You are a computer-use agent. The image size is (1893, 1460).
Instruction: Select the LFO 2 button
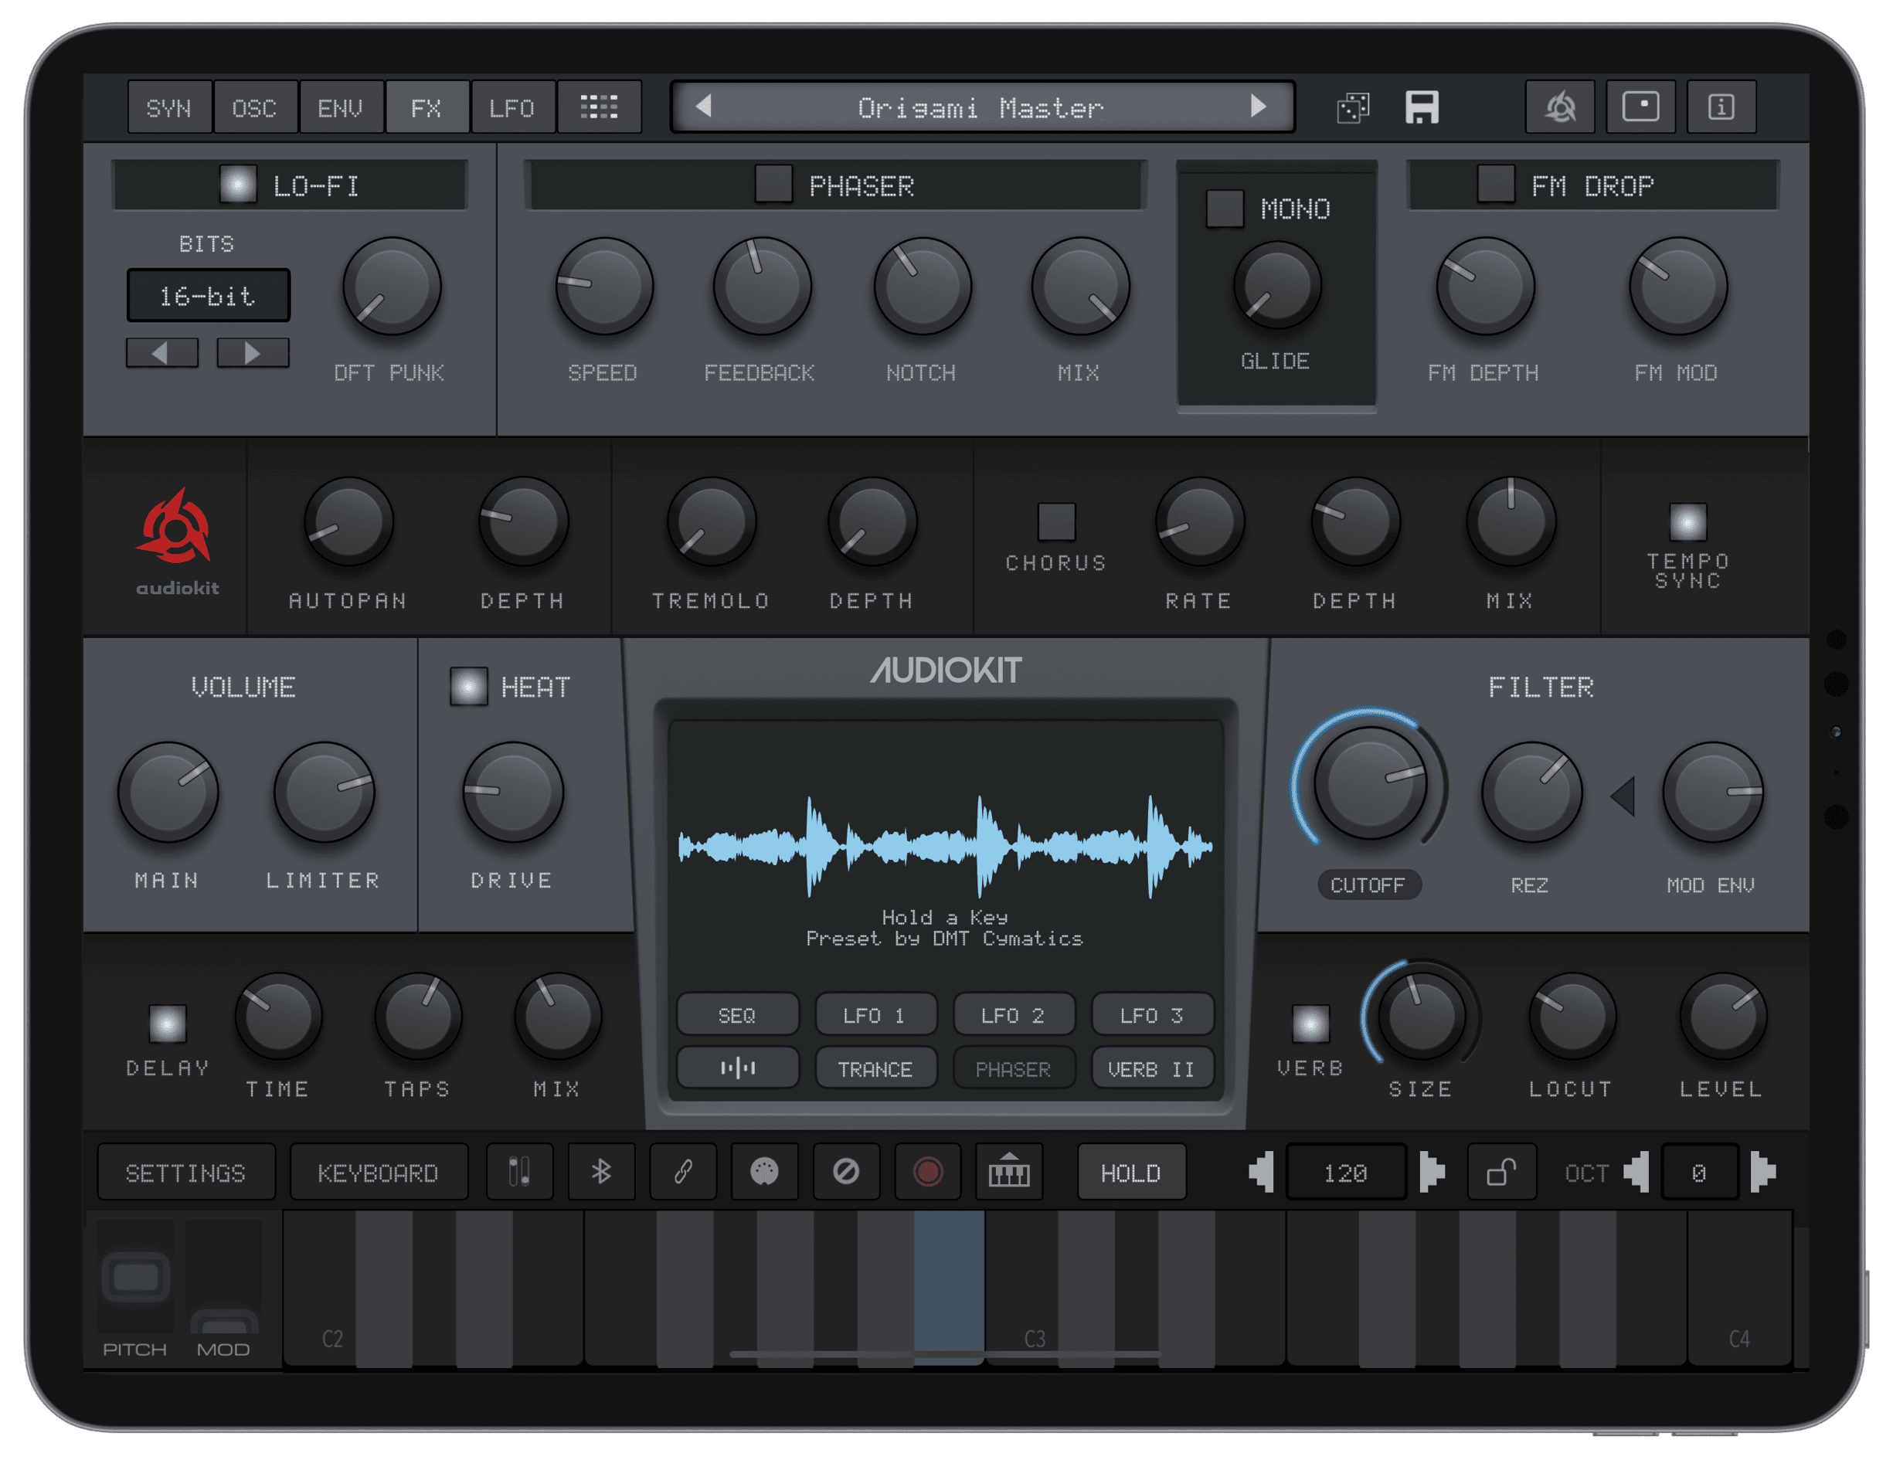click(x=1013, y=1014)
